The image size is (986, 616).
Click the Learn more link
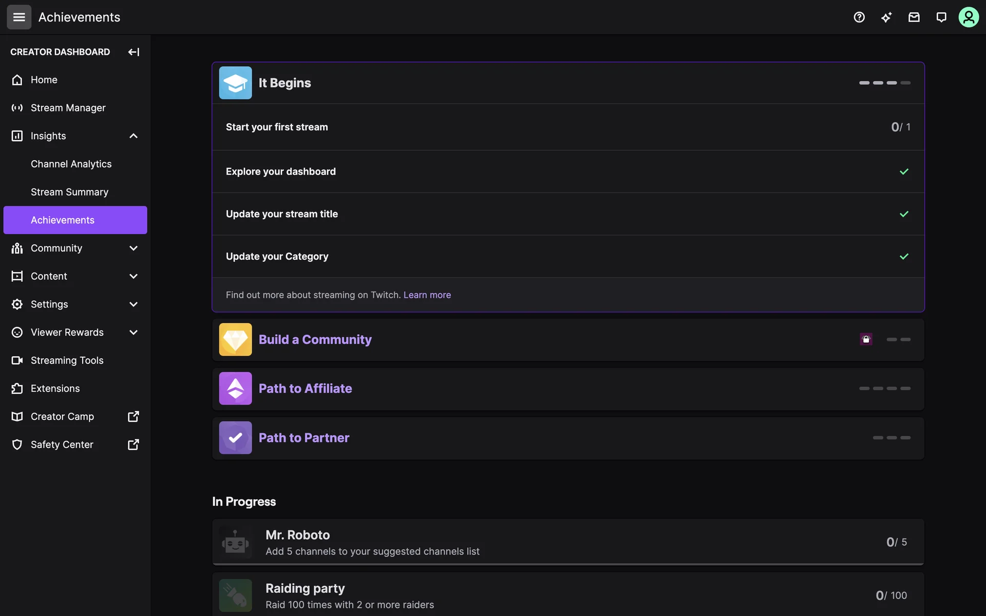pos(427,295)
